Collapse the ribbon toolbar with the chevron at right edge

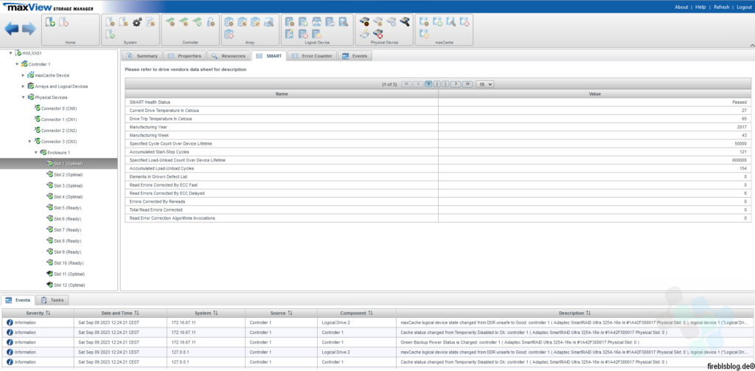(x=751, y=45)
